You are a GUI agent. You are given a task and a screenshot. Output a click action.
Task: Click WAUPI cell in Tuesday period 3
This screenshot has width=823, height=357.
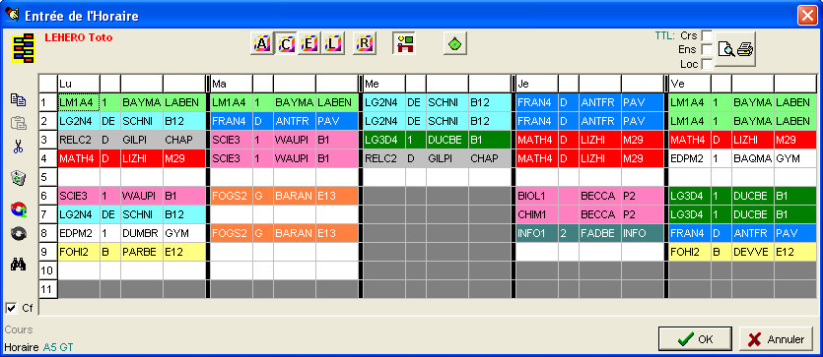(295, 140)
